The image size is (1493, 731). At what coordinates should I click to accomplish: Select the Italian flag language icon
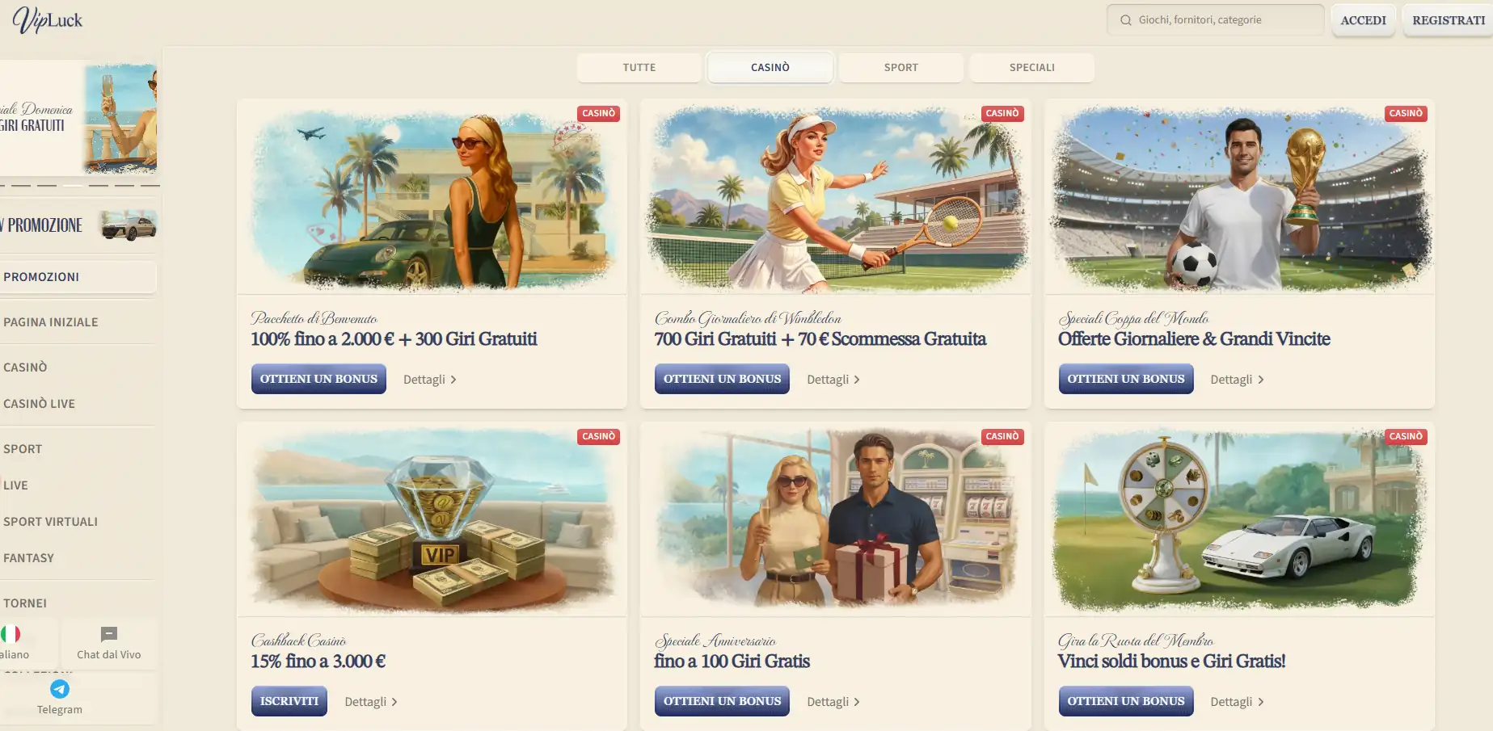click(x=11, y=634)
